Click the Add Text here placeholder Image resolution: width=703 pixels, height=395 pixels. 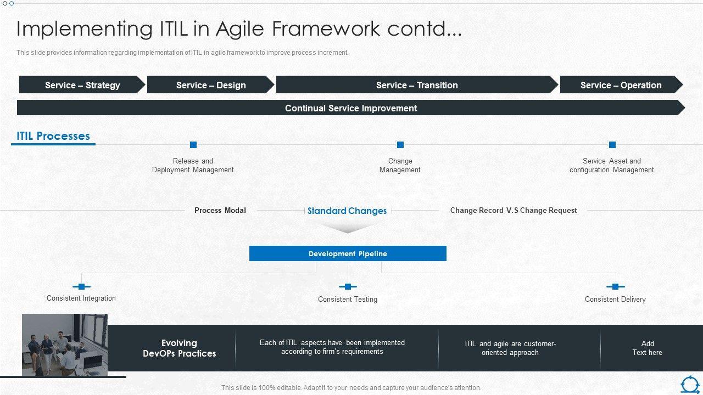[647, 348]
